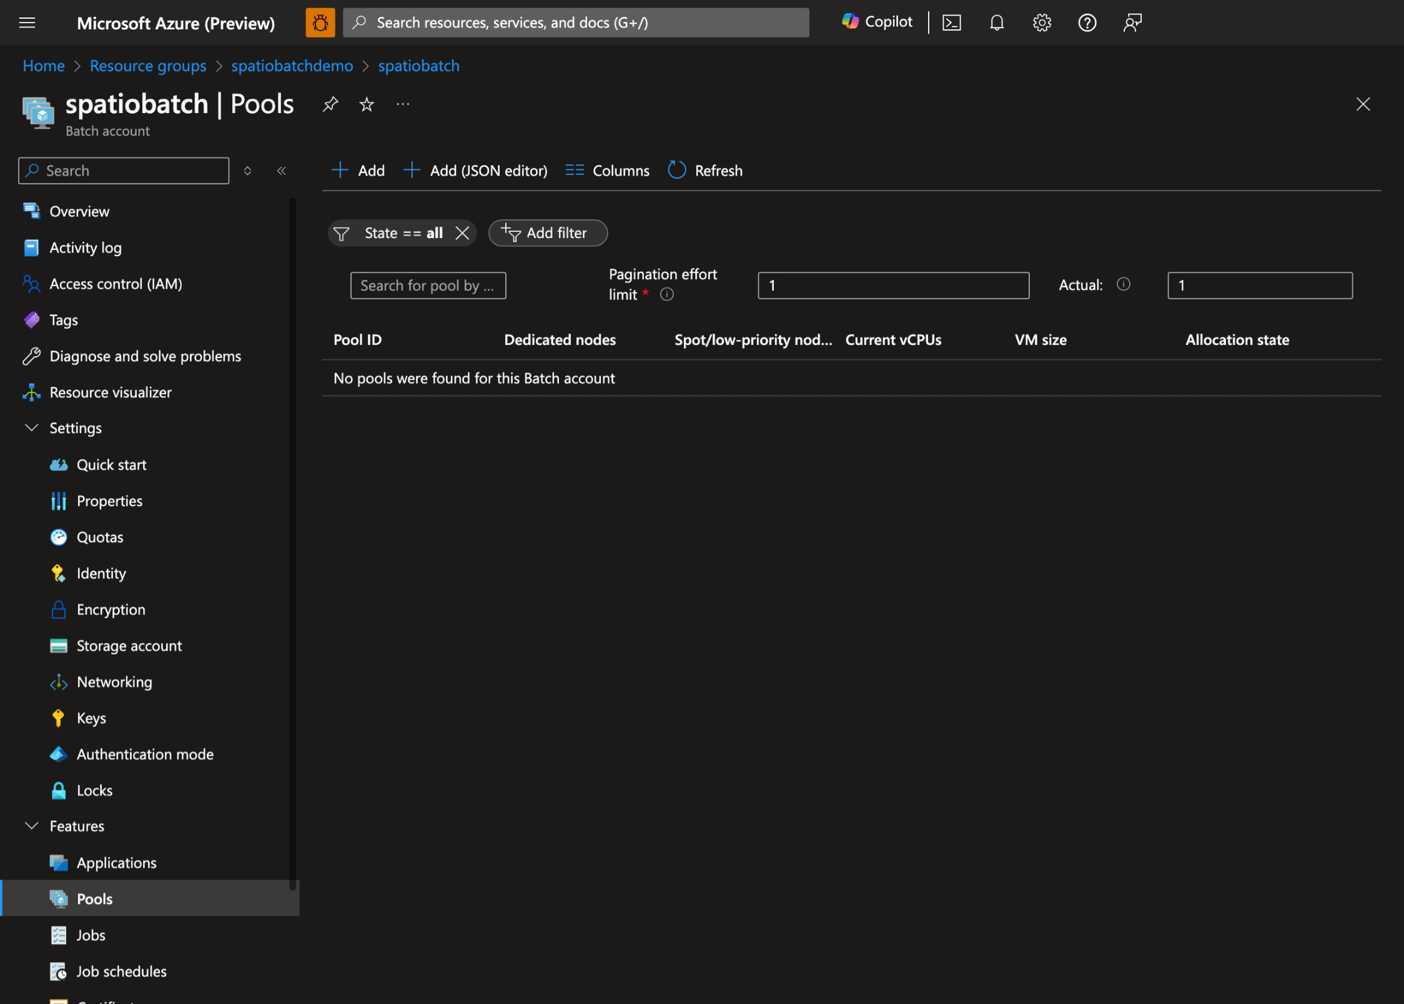
Task: Collapse the Features section
Action: pos(32,825)
